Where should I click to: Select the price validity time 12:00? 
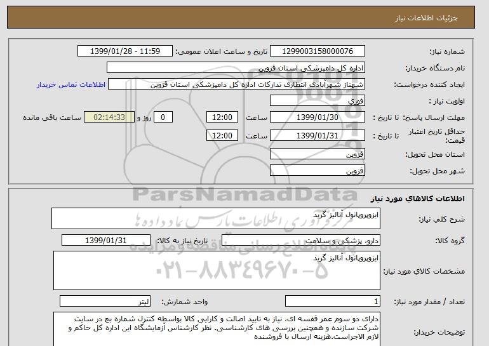[x=222, y=136]
